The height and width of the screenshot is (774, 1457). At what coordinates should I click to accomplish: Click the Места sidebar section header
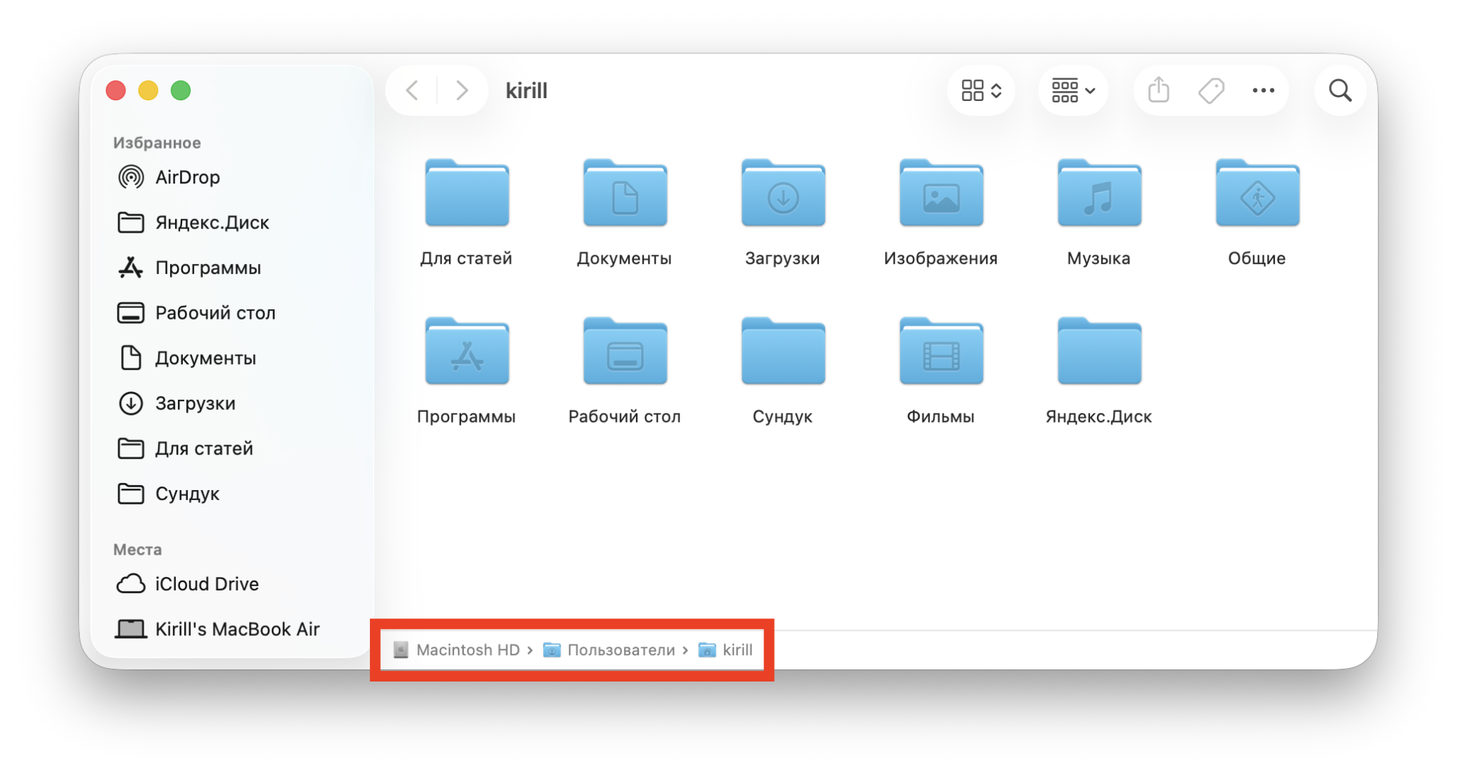click(x=137, y=549)
